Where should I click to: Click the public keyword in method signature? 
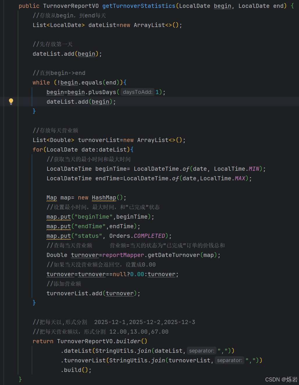29,6
